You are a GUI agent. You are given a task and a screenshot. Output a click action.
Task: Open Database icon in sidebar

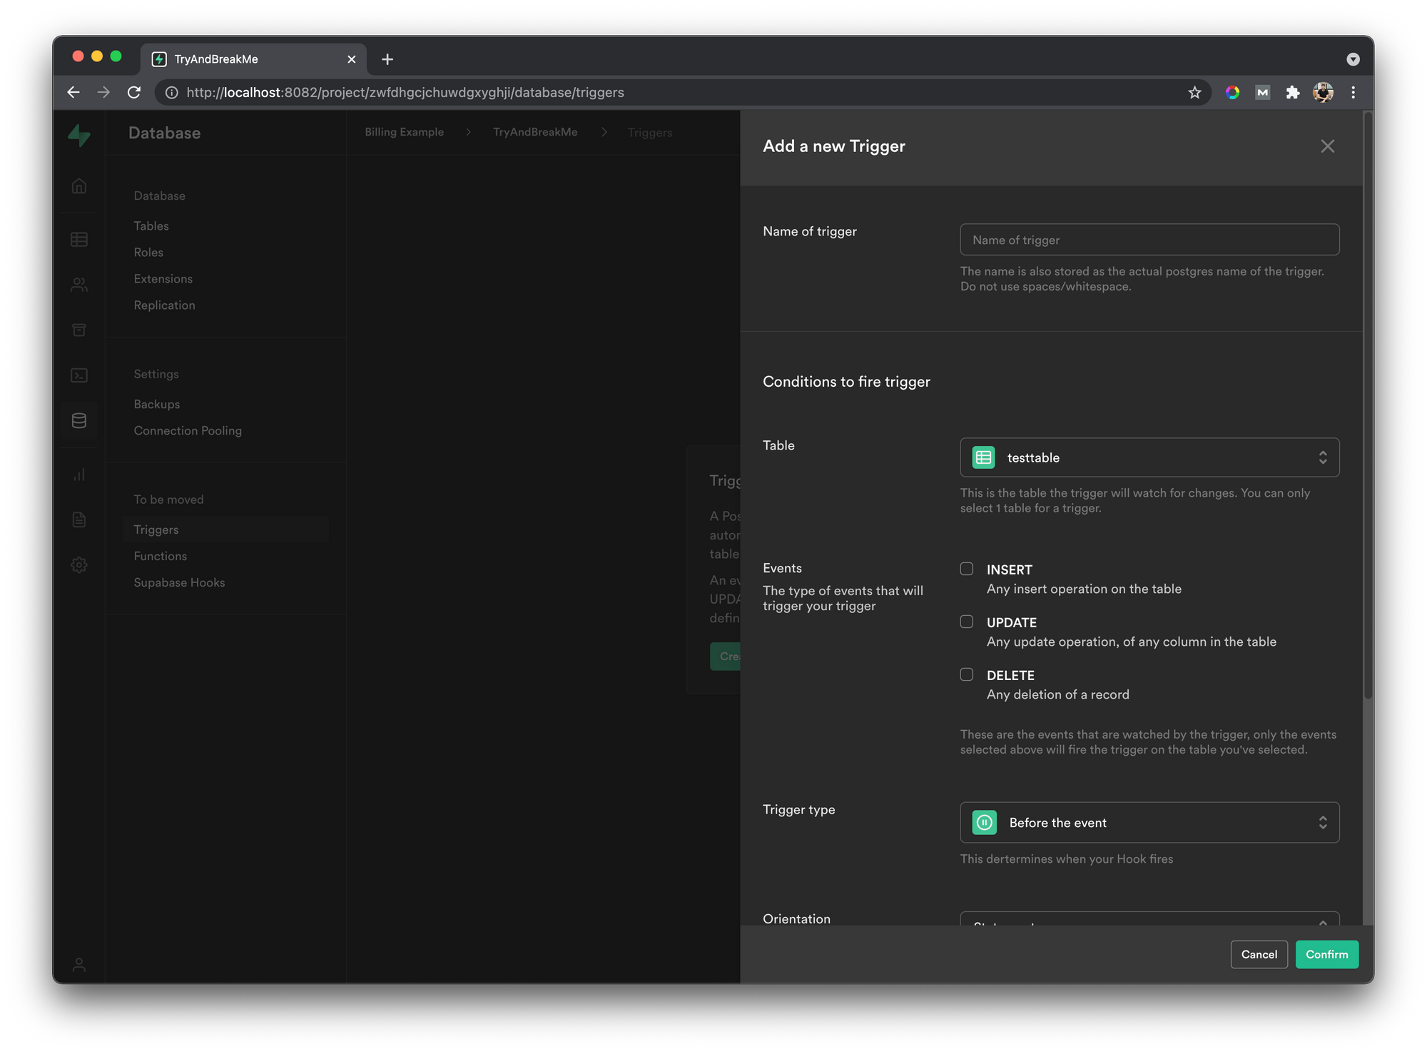click(x=79, y=421)
